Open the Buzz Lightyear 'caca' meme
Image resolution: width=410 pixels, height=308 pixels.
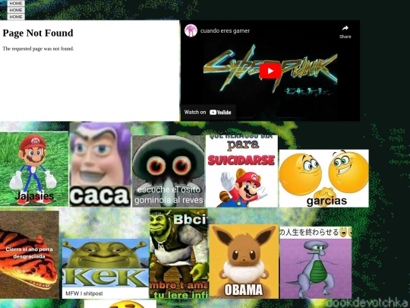coord(100,164)
